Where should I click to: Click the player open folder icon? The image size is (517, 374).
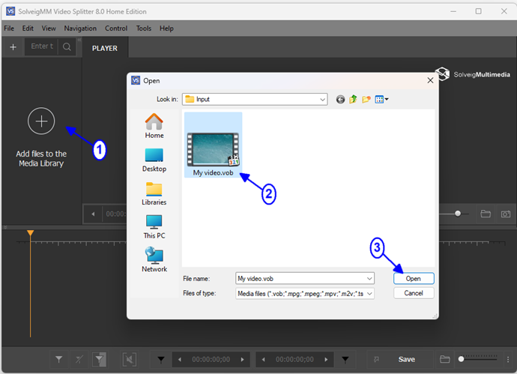click(x=486, y=214)
